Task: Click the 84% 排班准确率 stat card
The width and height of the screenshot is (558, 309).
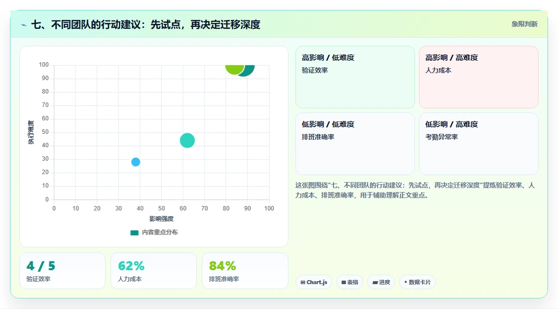Action: tap(245, 271)
